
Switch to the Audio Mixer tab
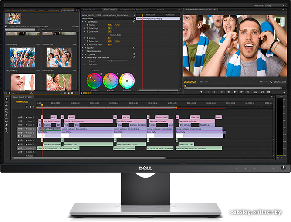click(x=135, y=9)
